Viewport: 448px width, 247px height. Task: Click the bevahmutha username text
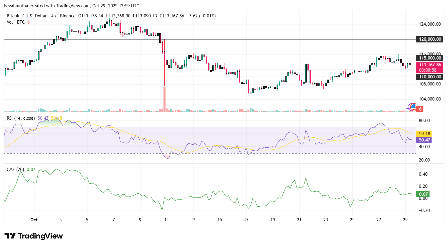[x=17, y=6]
